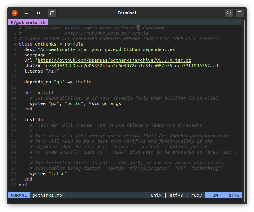This screenshot has width=254, height=212.
Task: Maximize the Terminal window
Action: [x=39, y=13]
